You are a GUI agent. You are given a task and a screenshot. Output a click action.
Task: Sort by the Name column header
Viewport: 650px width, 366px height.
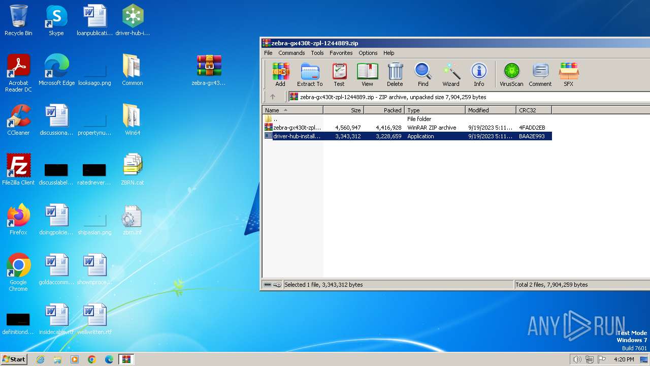(x=292, y=110)
